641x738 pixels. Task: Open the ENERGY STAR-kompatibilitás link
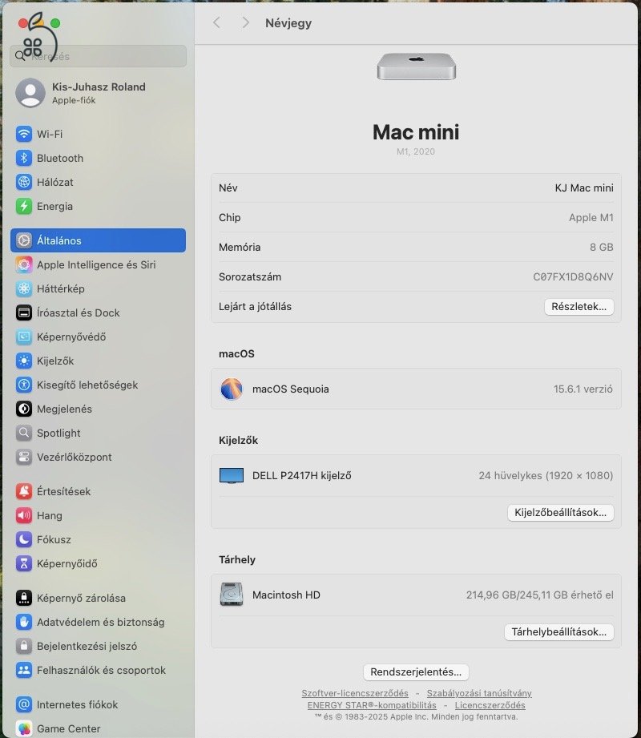pos(370,705)
